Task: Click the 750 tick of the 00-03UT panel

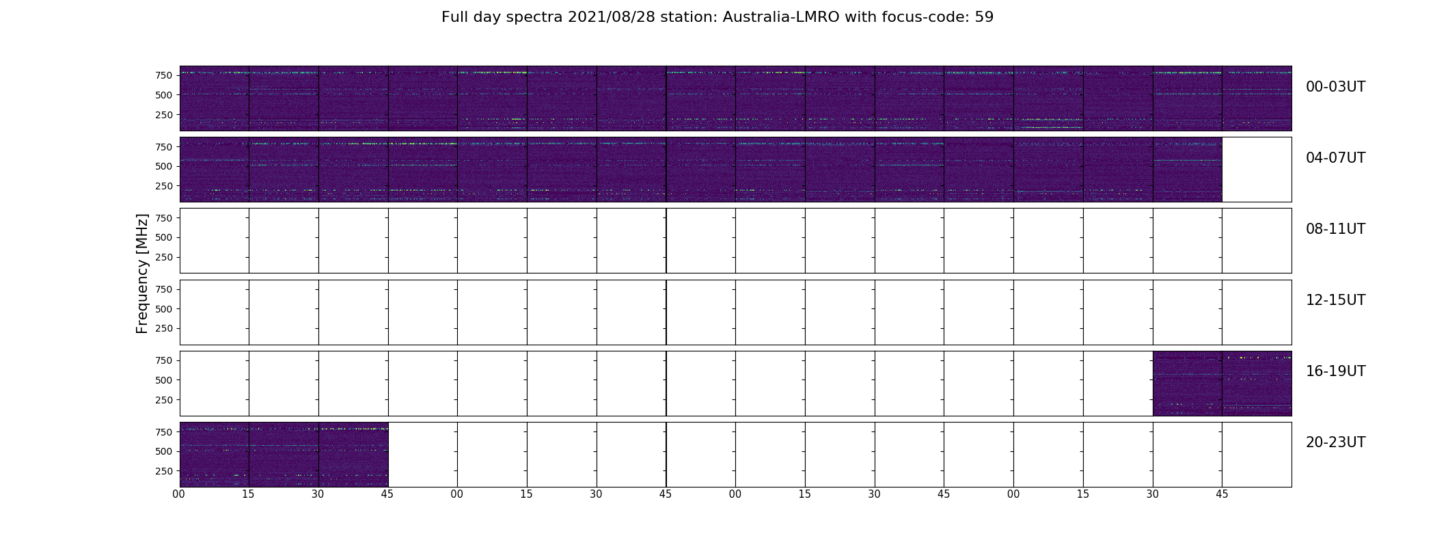Action: pos(164,75)
